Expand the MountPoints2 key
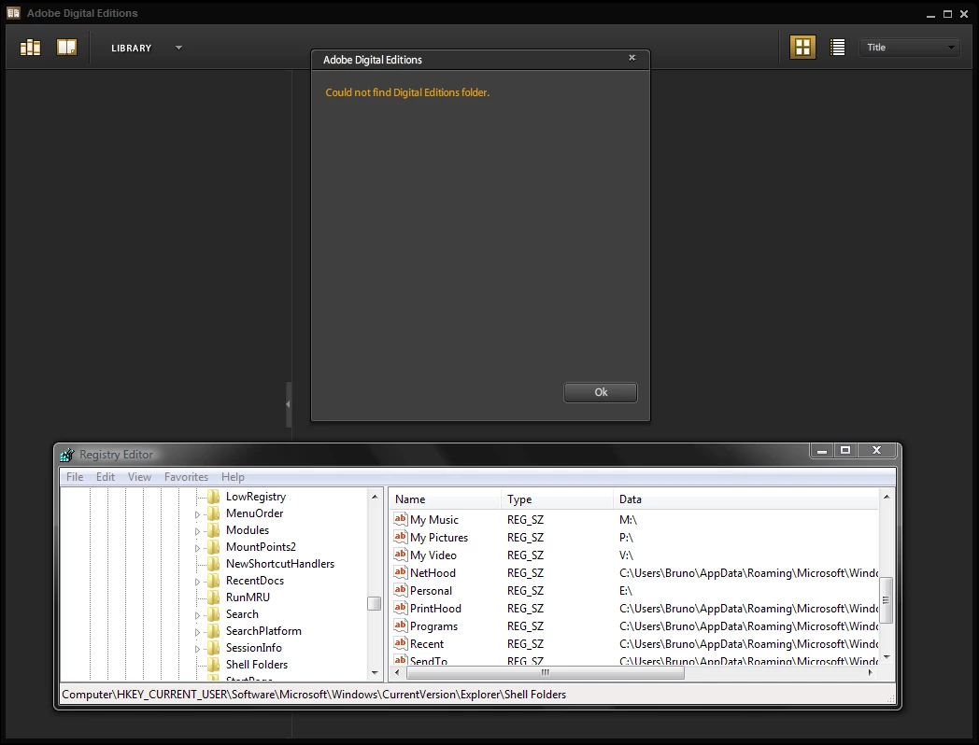979x745 pixels. pyautogui.click(x=197, y=548)
